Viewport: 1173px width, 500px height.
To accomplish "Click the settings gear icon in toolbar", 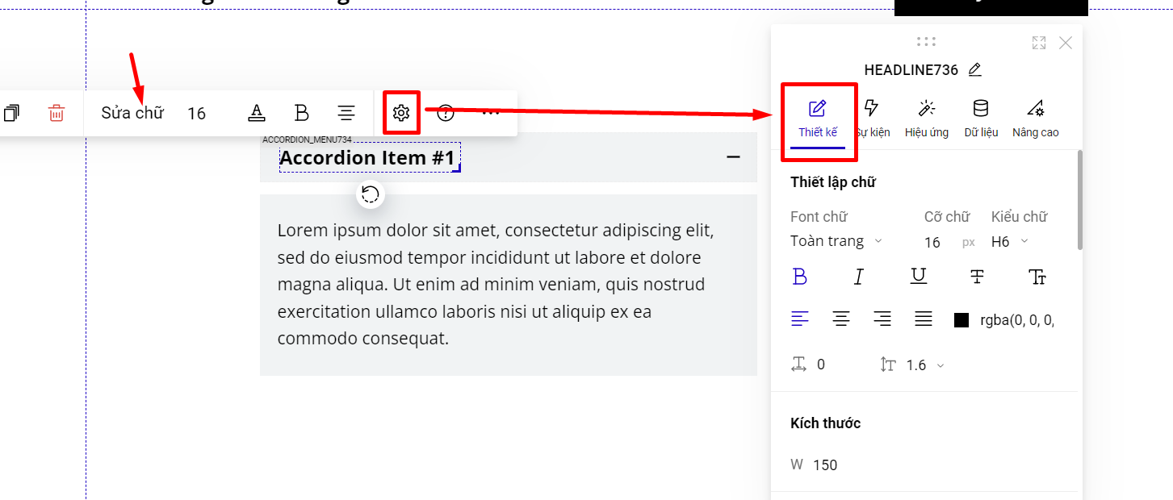I will (x=401, y=113).
